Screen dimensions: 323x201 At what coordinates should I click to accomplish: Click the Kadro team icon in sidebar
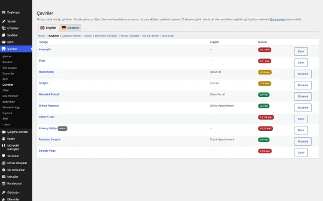[4, 139]
